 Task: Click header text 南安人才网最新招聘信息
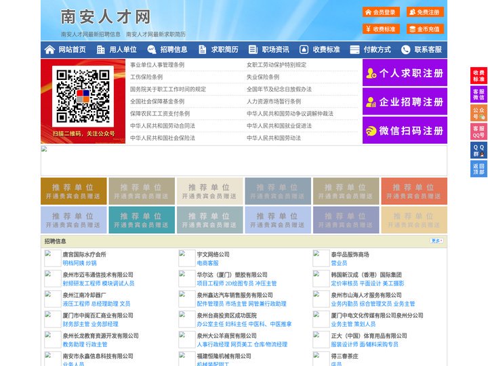point(91,35)
